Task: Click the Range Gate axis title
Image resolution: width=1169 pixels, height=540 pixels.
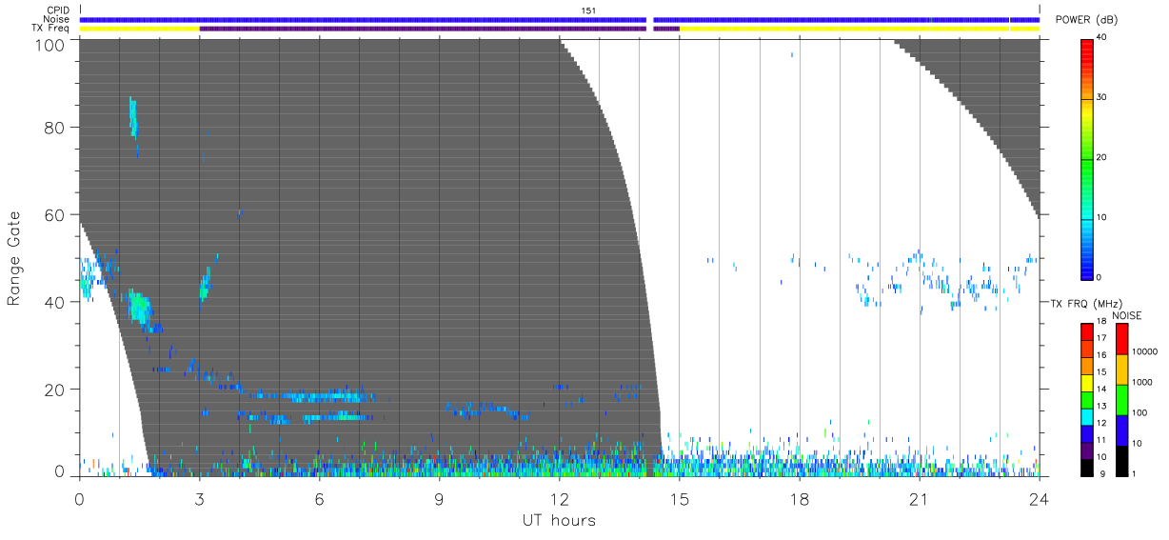Action: click(x=14, y=259)
